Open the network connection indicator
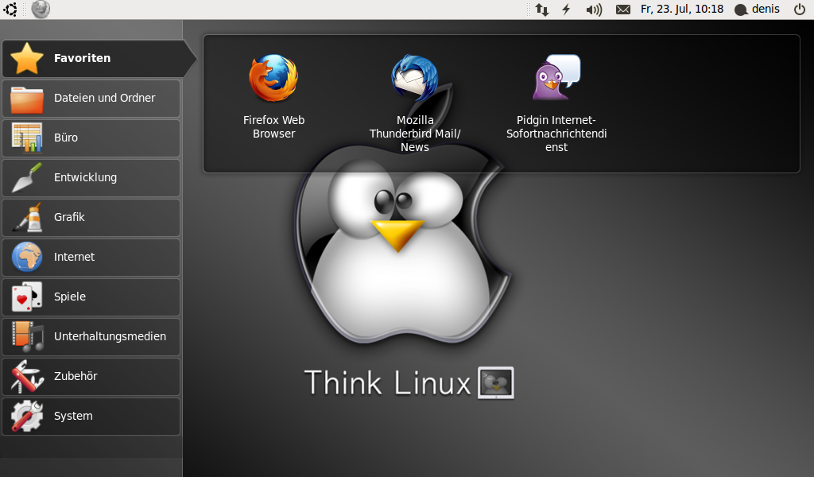The width and height of the screenshot is (814, 477). point(542,10)
